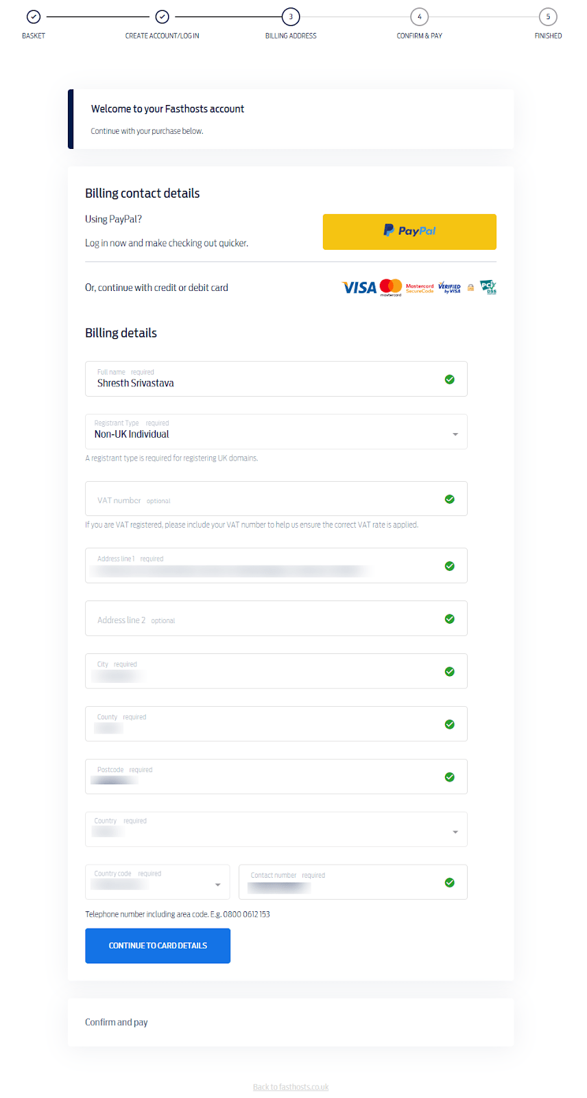
Task: Open the Registrant Type dropdown
Action: pyautogui.click(x=454, y=432)
